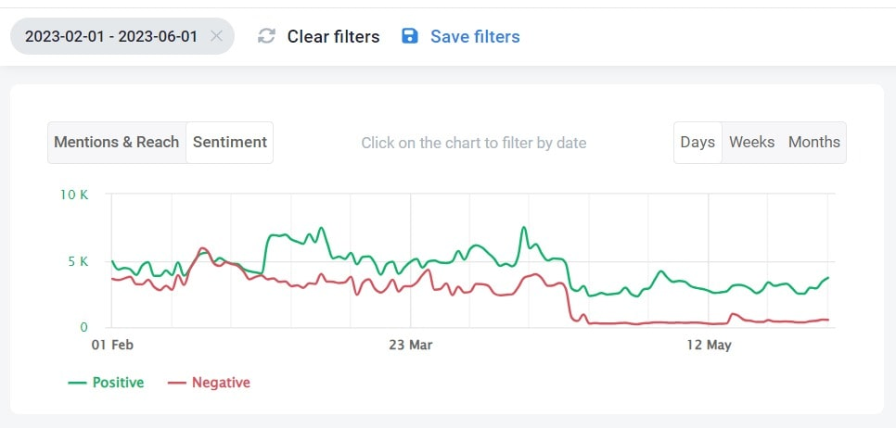Open the 2023-02-01 - 2023-06-01 date filter chip
Viewport: 896px width, 428px height.
(x=111, y=36)
